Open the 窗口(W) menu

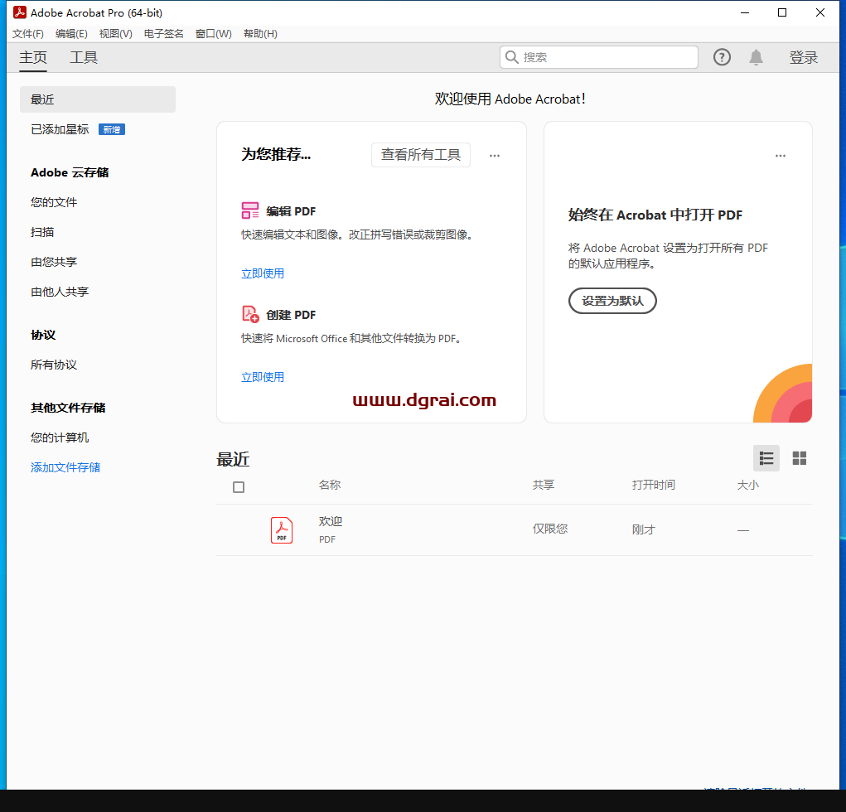tap(214, 33)
